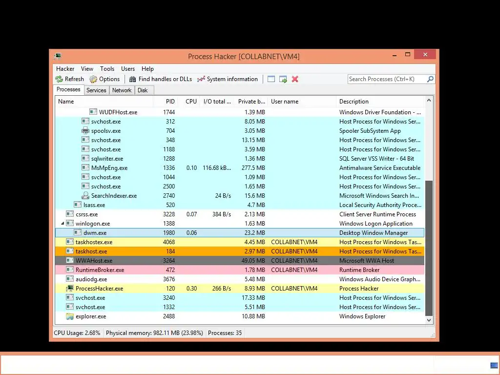The image size is (500, 375).
Task: Click the Refresh toolbar button
Action: 69,79
